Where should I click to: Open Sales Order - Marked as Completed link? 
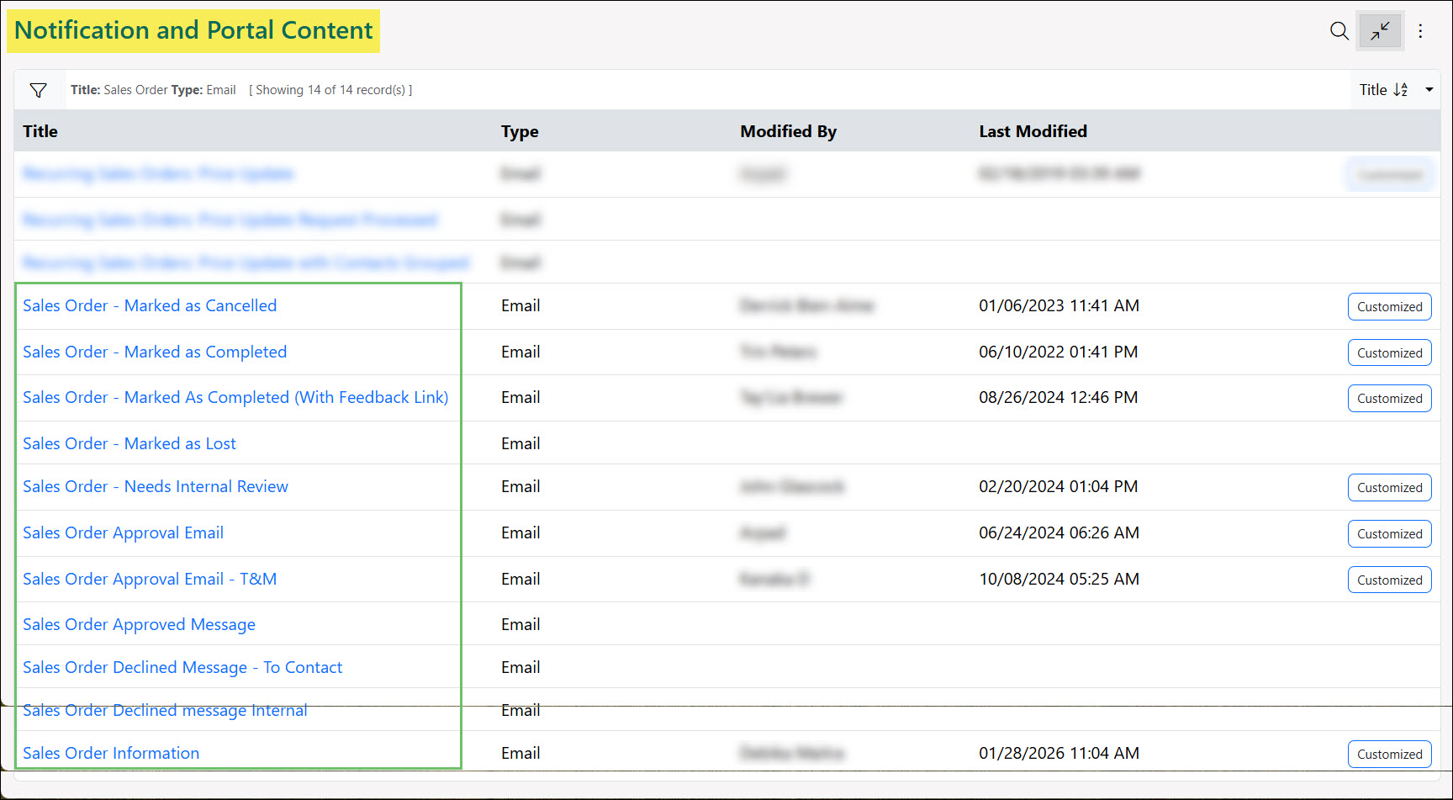(x=155, y=352)
